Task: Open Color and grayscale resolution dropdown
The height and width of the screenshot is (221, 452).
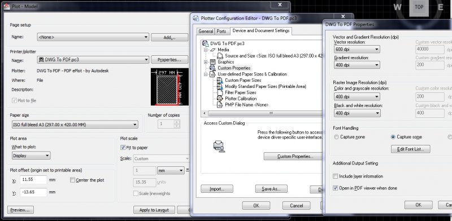Action: coord(357,97)
